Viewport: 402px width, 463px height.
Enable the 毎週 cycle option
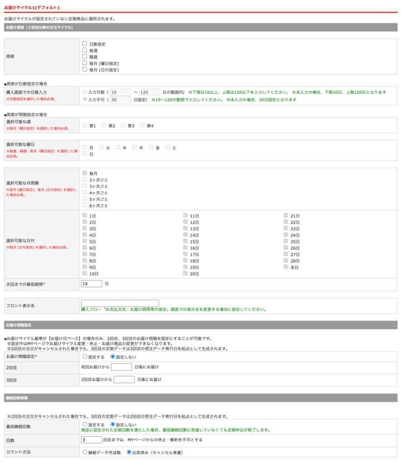pos(85,50)
